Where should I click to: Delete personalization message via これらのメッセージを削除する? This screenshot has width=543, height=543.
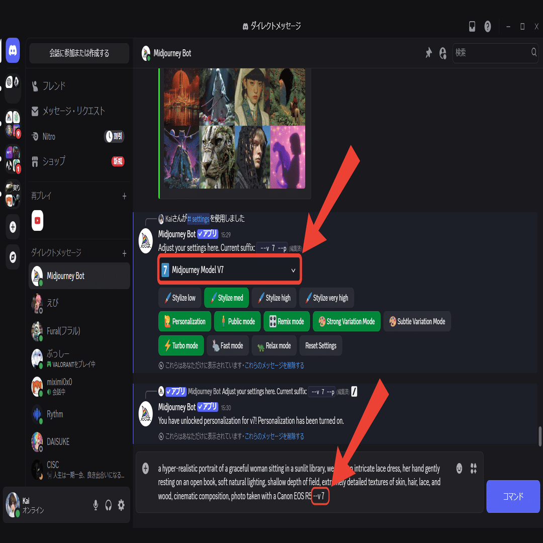click(x=275, y=436)
